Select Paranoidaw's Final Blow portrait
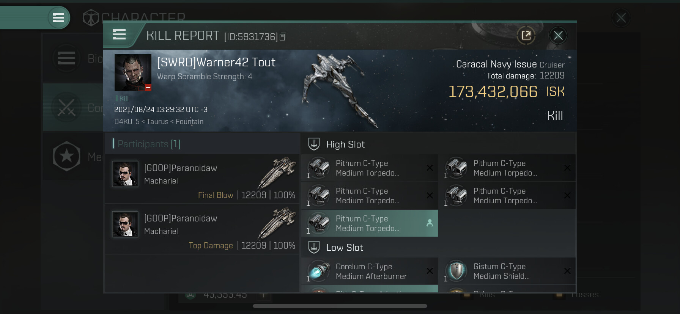The height and width of the screenshot is (314, 680). coord(125,174)
